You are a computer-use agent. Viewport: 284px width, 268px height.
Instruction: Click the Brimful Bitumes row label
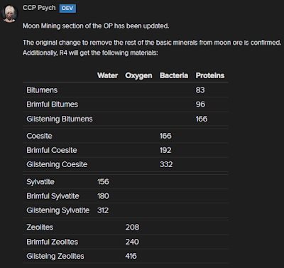(x=52, y=104)
